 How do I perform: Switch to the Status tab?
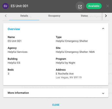84,16
